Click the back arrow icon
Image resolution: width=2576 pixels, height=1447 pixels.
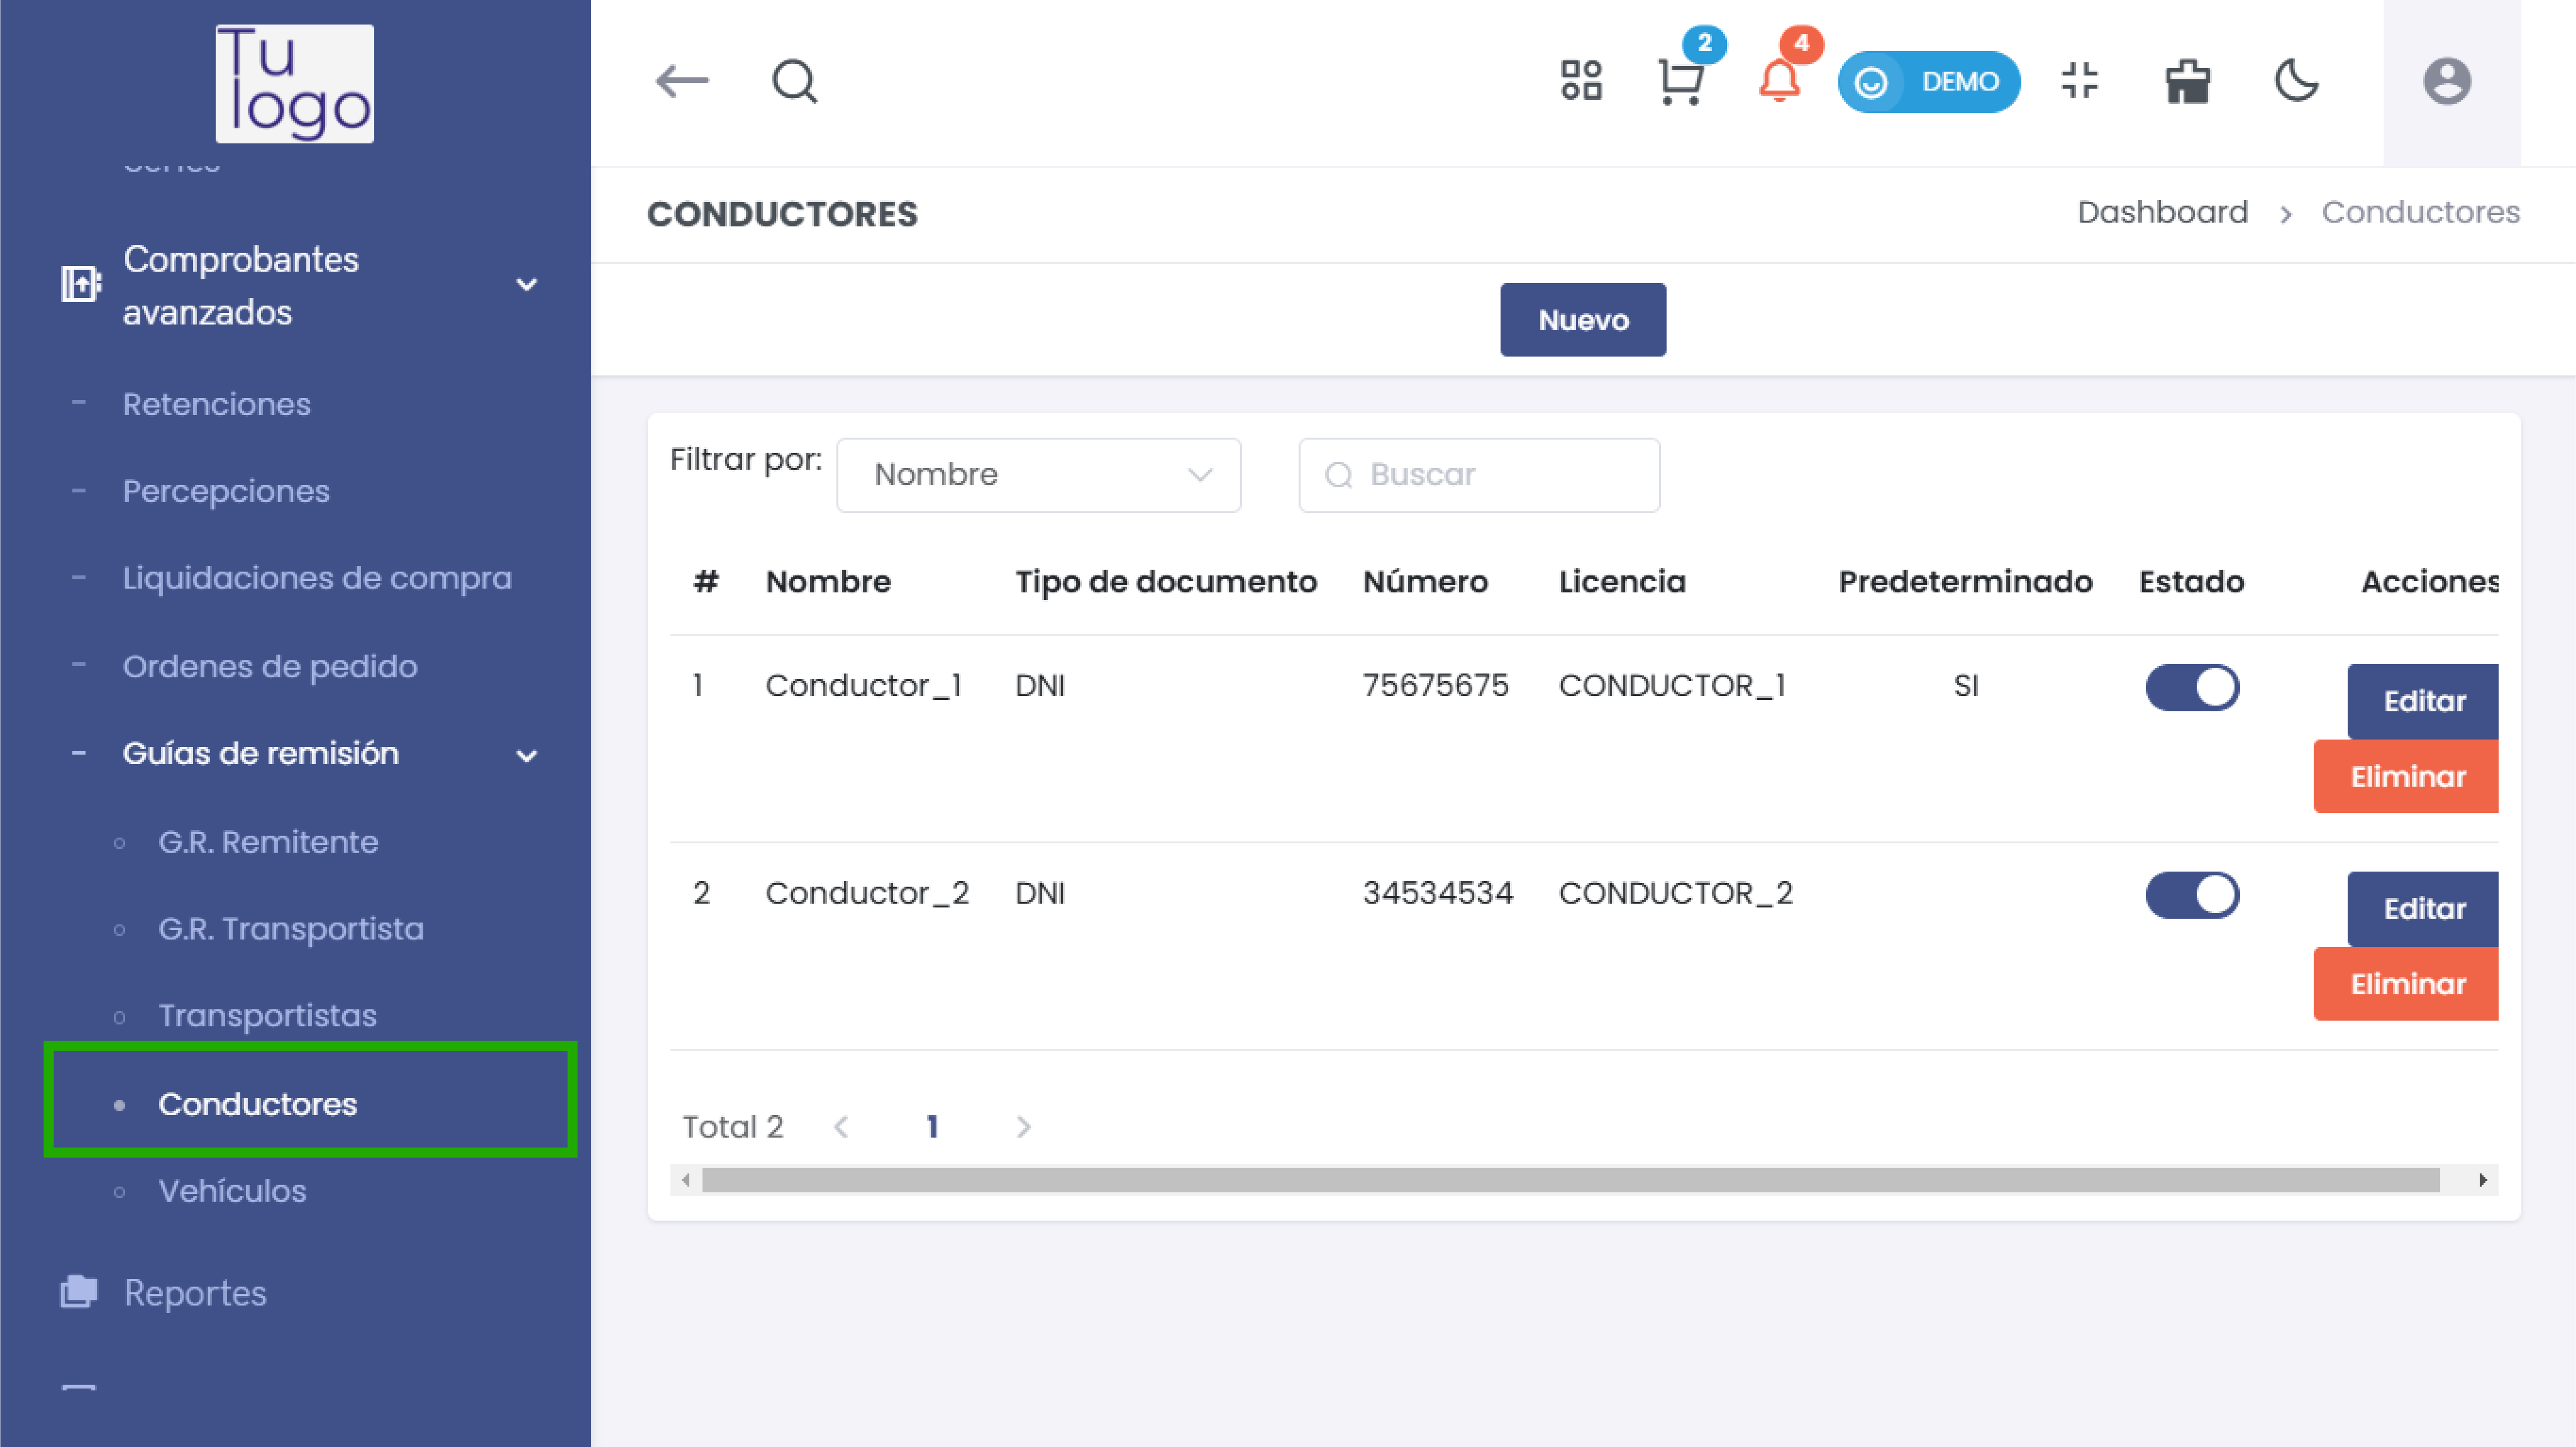click(682, 81)
